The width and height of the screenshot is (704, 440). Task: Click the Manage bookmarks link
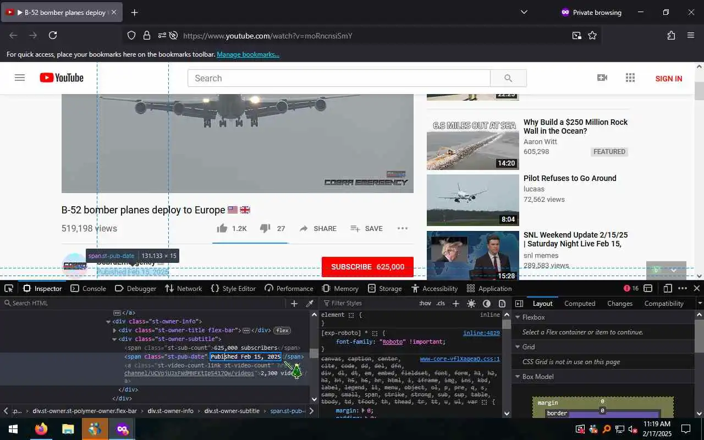click(x=248, y=54)
